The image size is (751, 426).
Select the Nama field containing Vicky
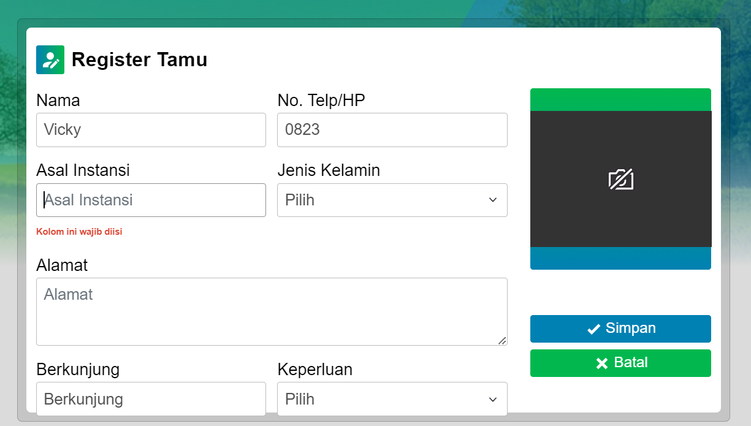click(151, 130)
